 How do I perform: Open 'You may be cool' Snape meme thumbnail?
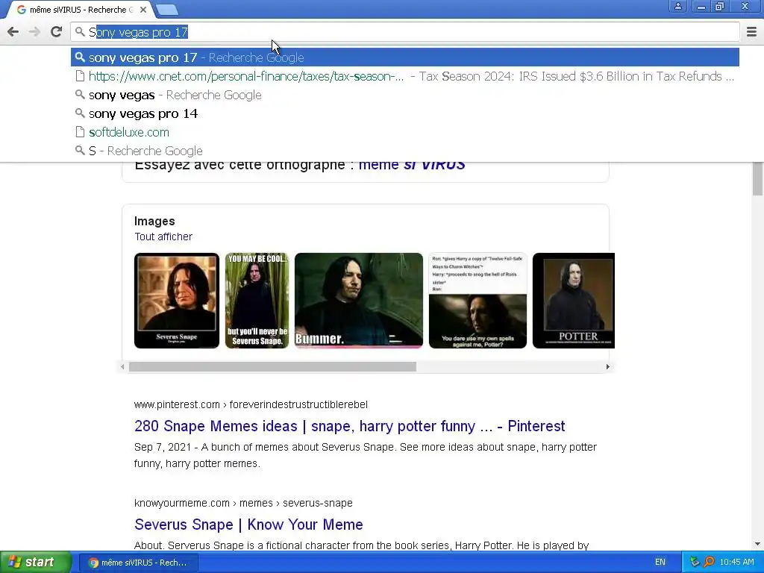[x=257, y=301]
